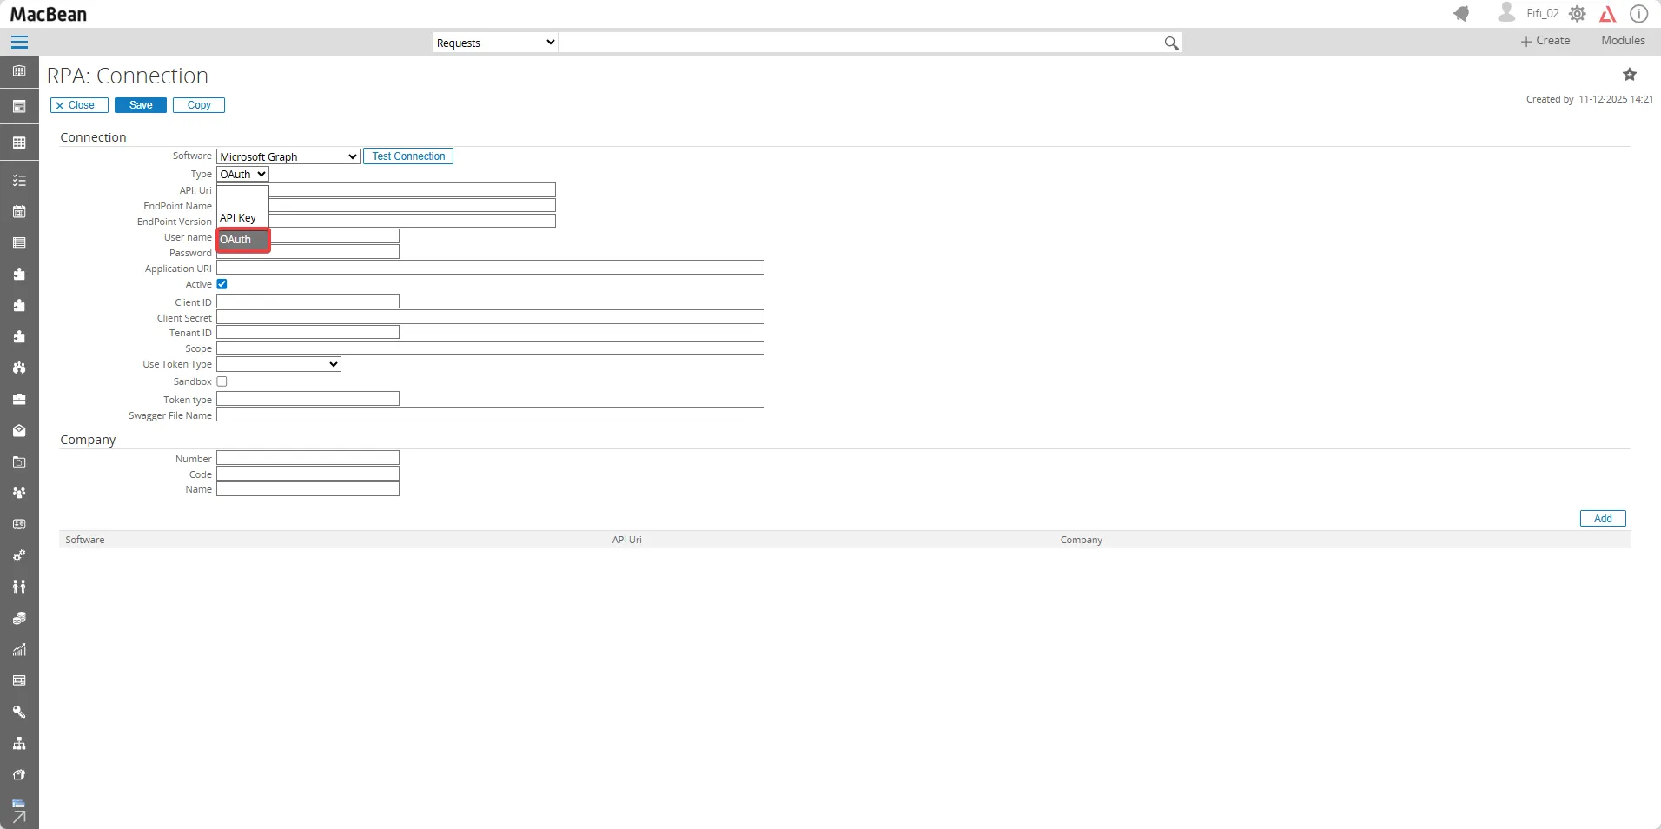Open the hamburger menu icon
Screen dimensions: 1661x829
(x=18, y=42)
